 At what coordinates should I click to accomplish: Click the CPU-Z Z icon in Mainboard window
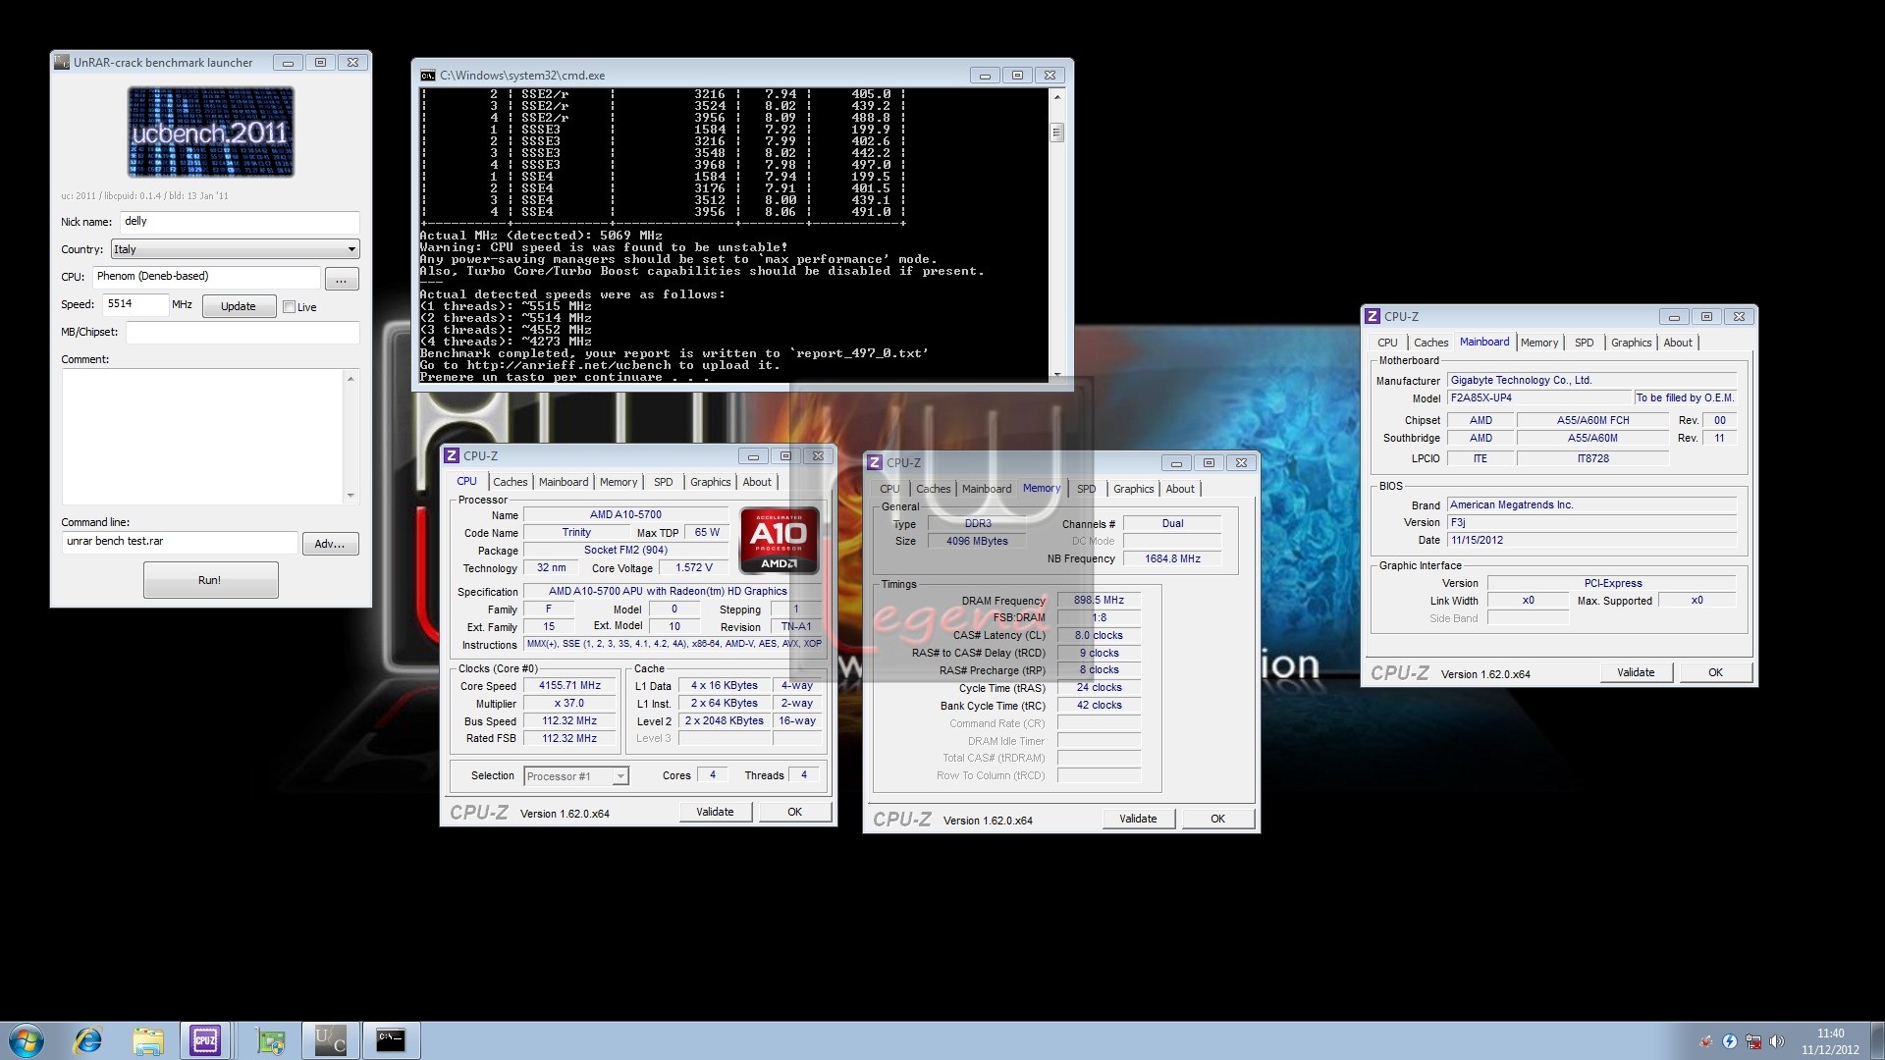1373,316
